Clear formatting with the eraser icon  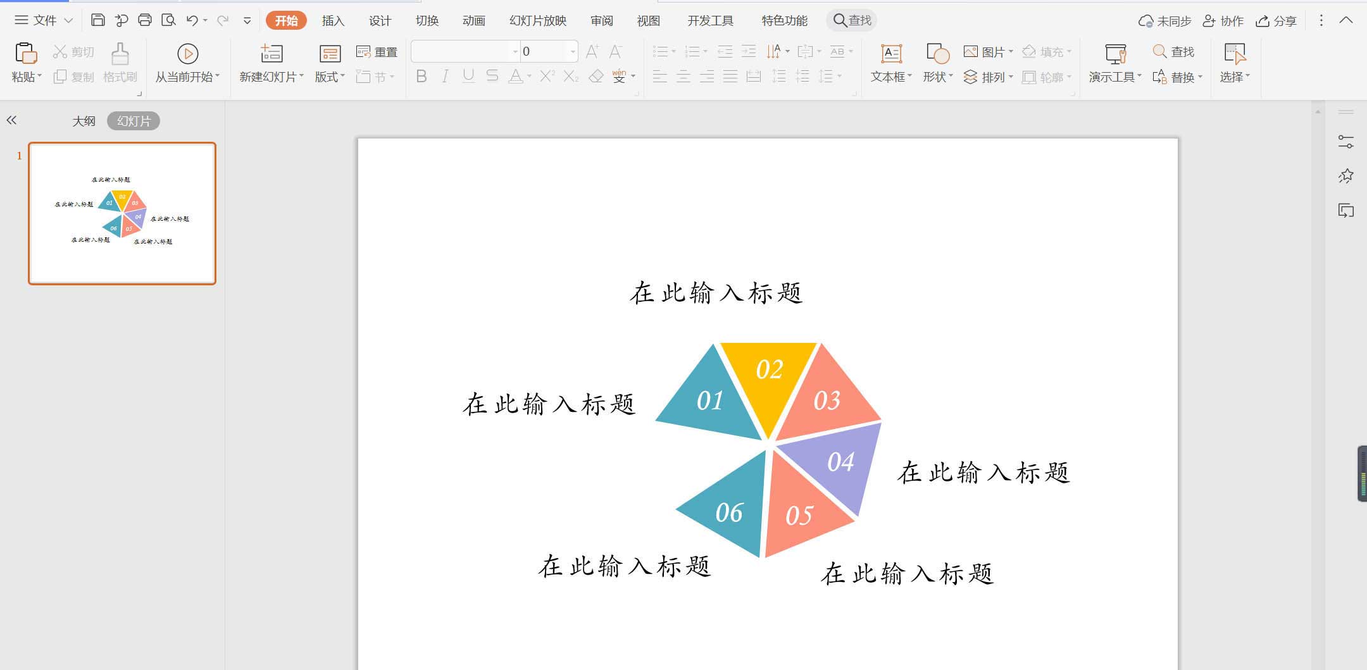click(596, 77)
